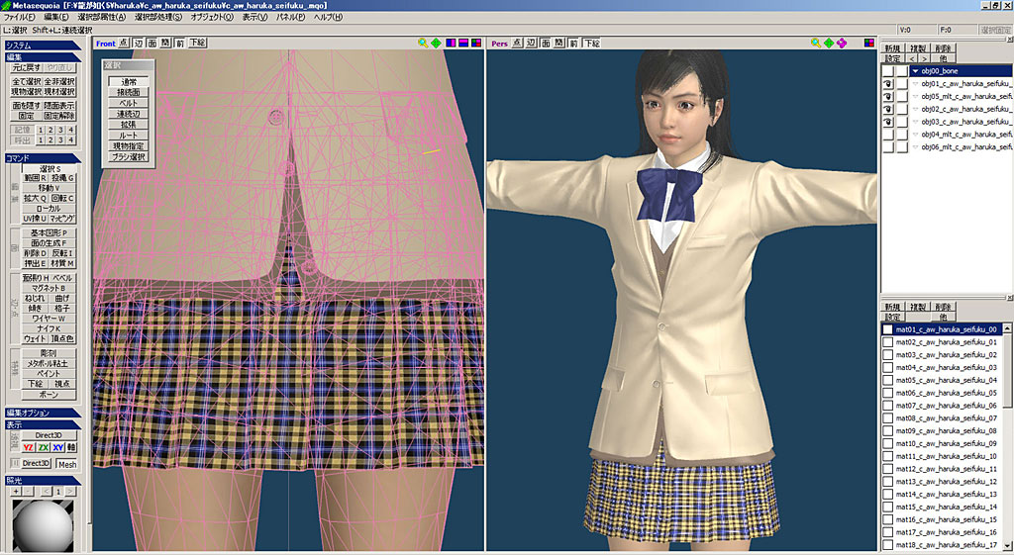
Task: Click the magenta rotate icon in Pers view
Action: click(x=842, y=44)
